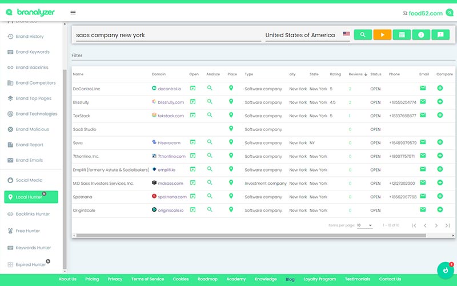This screenshot has height=286, width=457.
Task: Select Local Hunter in sidebar
Action: pyautogui.click(x=31, y=197)
